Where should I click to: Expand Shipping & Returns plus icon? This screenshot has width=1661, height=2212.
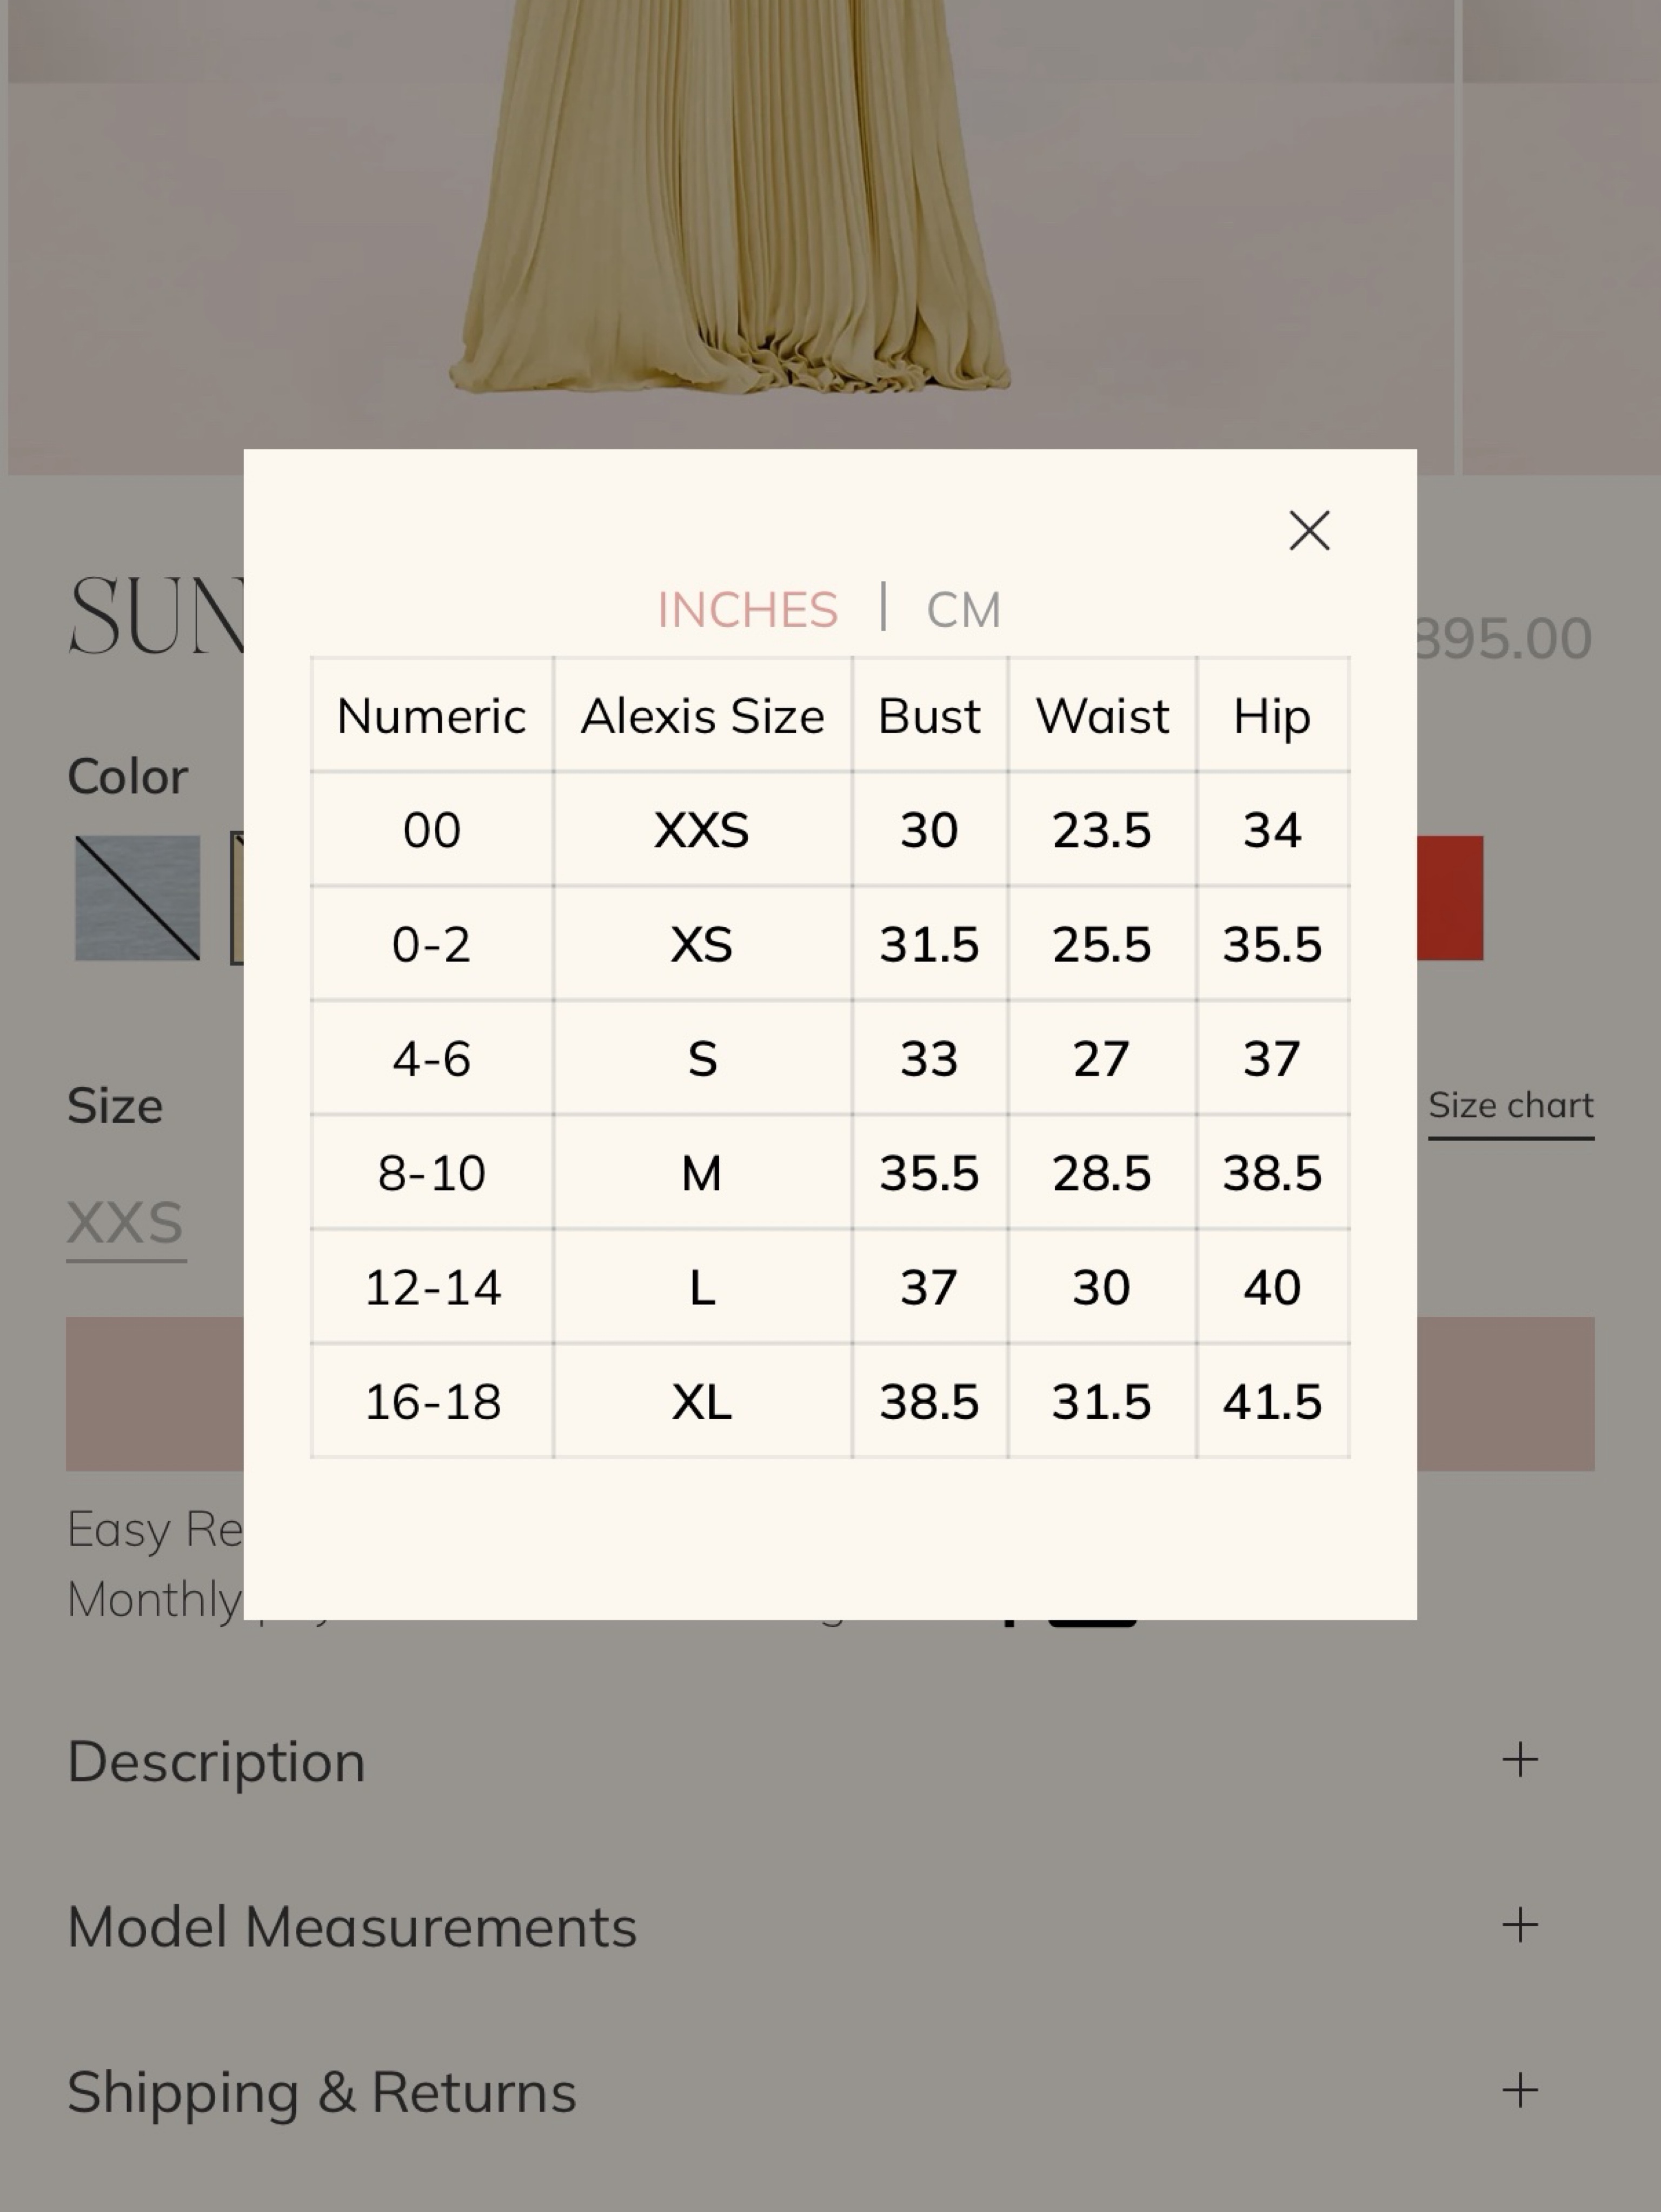pyautogui.click(x=1519, y=2090)
